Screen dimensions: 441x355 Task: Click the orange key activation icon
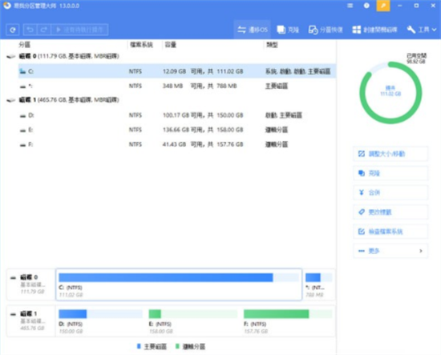pyautogui.click(x=383, y=6)
